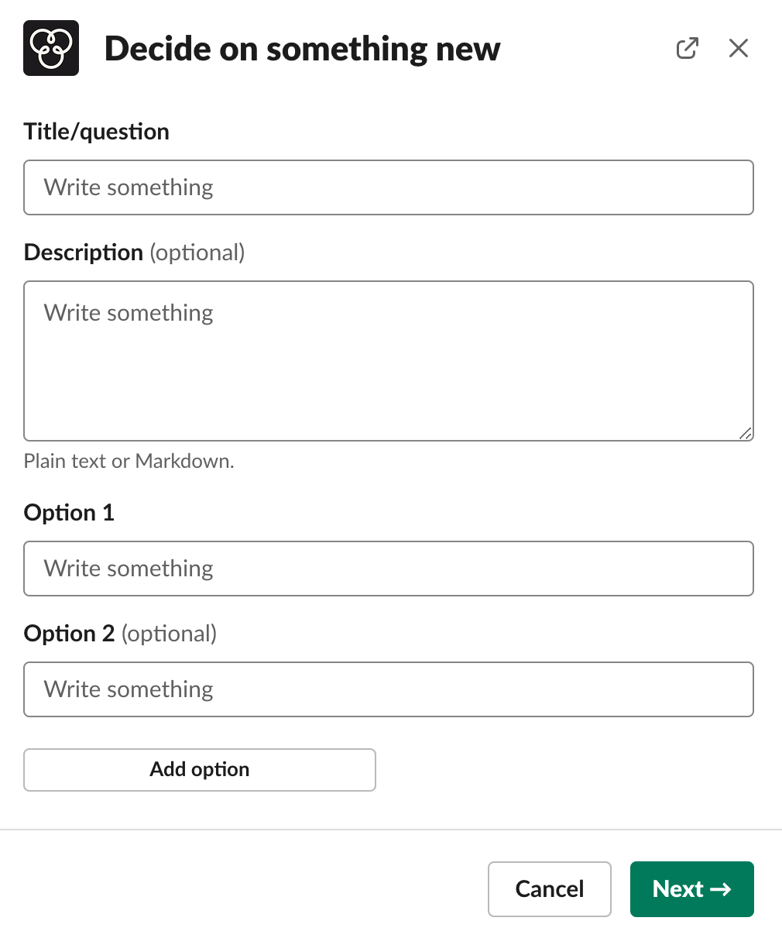
Task: Cancel the new decision dialog
Action: click(549, 889)
